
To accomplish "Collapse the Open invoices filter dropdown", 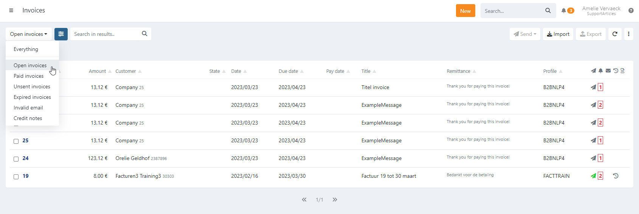I will pos(28,34).
